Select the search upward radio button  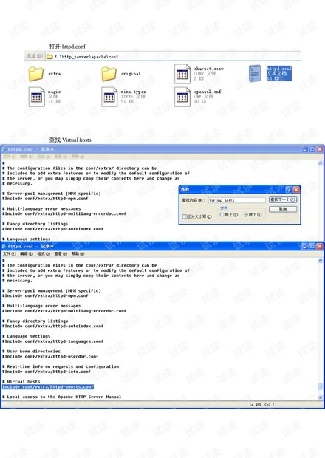222,215
